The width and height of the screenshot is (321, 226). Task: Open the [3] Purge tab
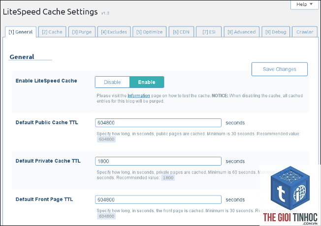click(82, 32)
